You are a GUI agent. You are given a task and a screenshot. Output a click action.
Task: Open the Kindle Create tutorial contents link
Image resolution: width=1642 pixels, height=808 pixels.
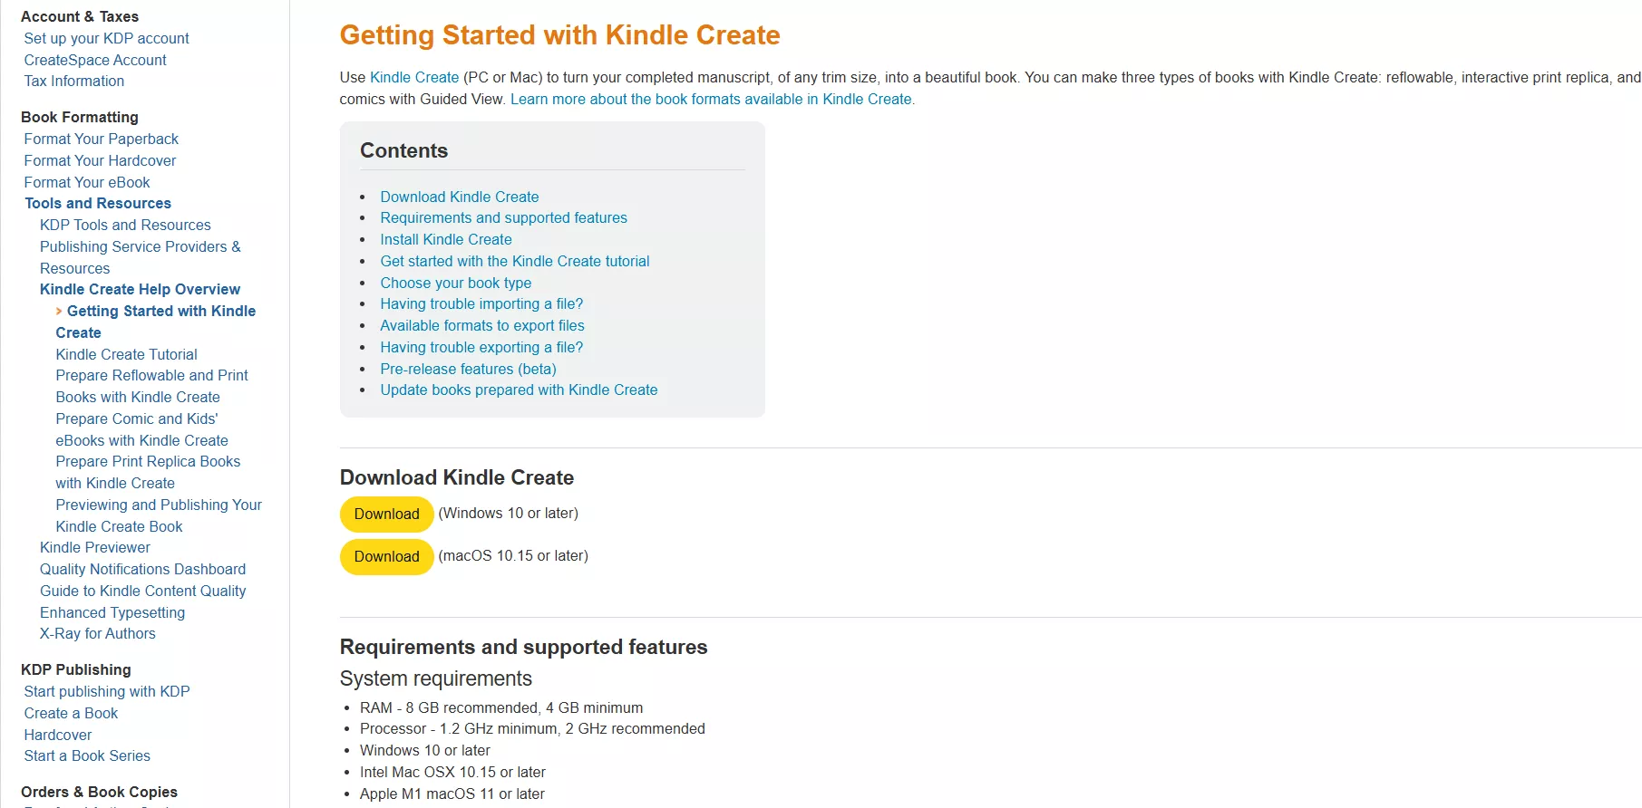515,261
